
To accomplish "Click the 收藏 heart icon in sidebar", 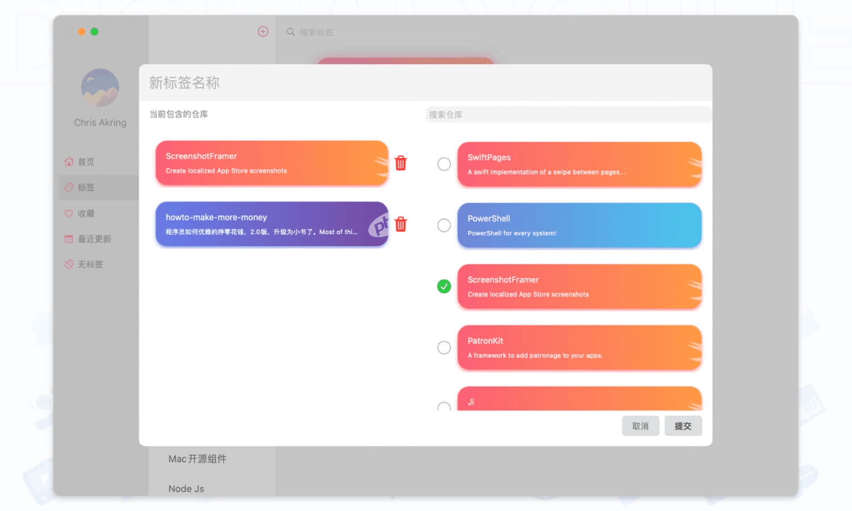I will 69,213.
